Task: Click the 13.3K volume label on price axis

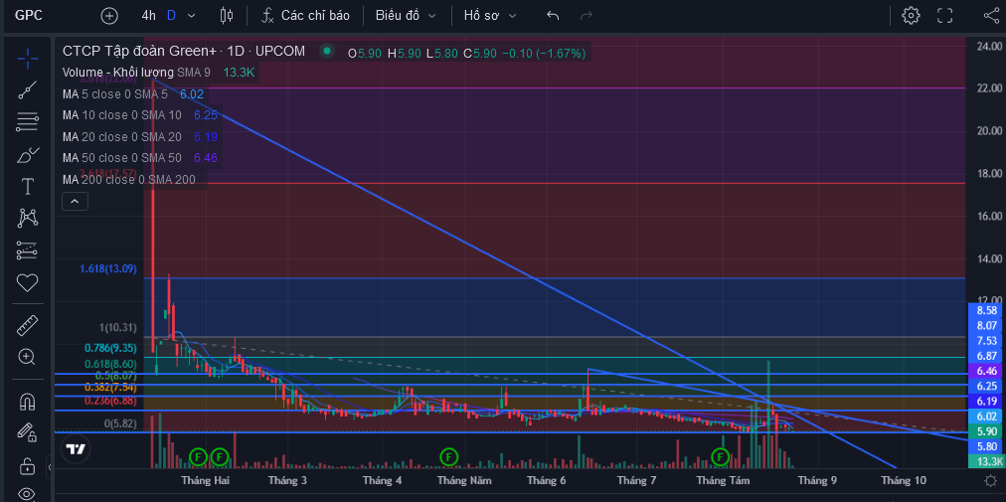Action: point(986,461)
